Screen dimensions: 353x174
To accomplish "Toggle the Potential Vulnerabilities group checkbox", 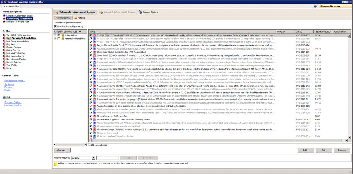I will tap(59, 39).
